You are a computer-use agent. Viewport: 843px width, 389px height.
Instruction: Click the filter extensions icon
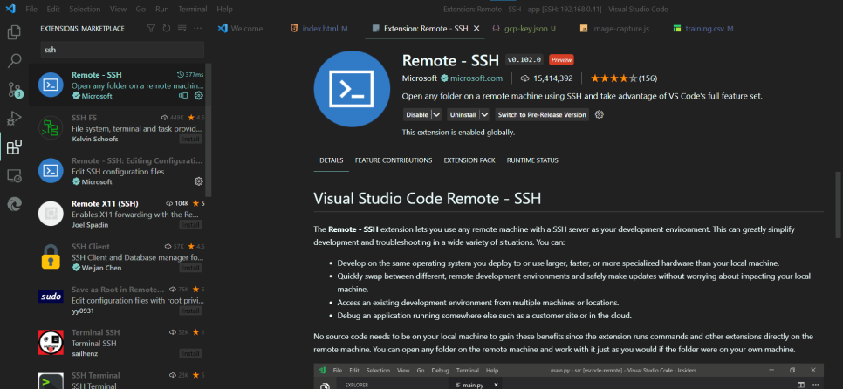click(x=151, y=29)
